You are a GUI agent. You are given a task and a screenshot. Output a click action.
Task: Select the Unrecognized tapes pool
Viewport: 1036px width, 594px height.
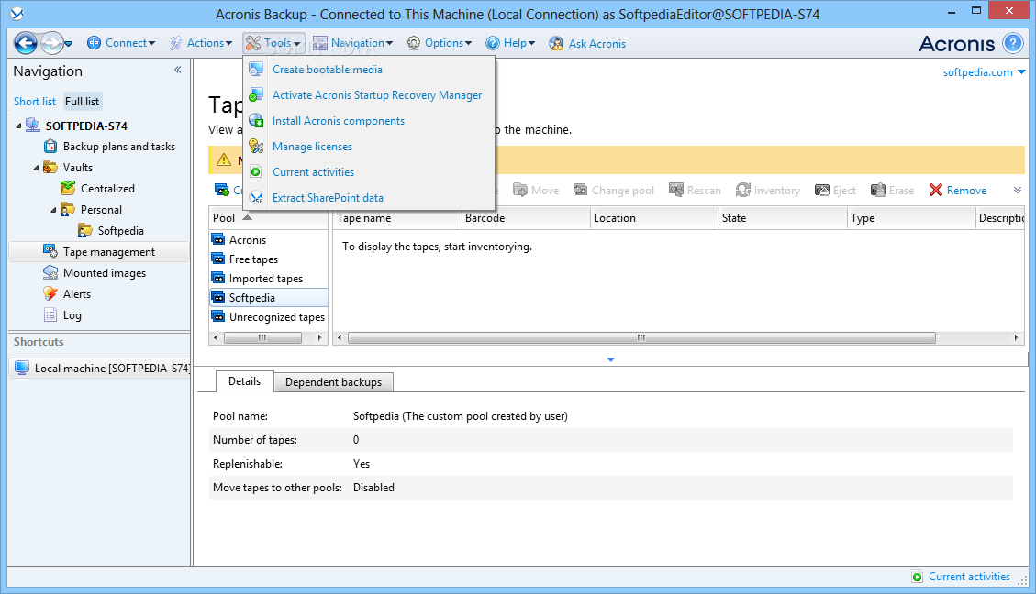click(268, 317)
